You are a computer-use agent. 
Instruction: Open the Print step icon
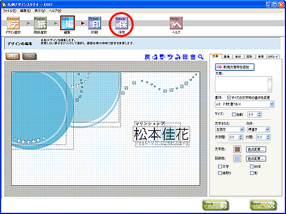[x=94, y=23]
